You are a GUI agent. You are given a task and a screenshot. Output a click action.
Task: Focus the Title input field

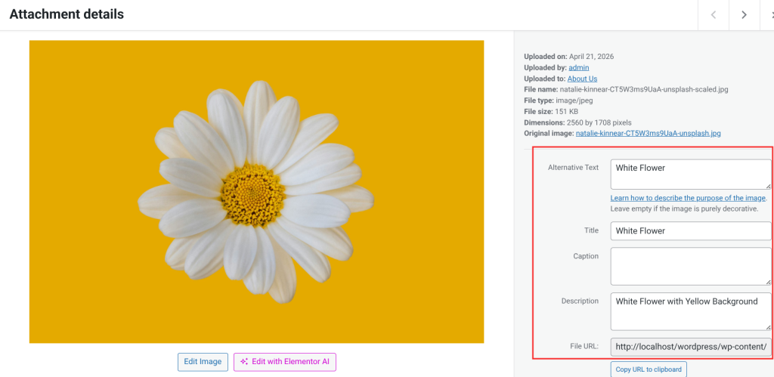click(691, 230)
